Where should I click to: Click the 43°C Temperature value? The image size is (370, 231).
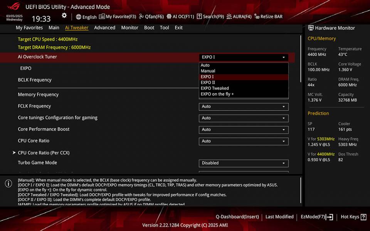(343, 54)
